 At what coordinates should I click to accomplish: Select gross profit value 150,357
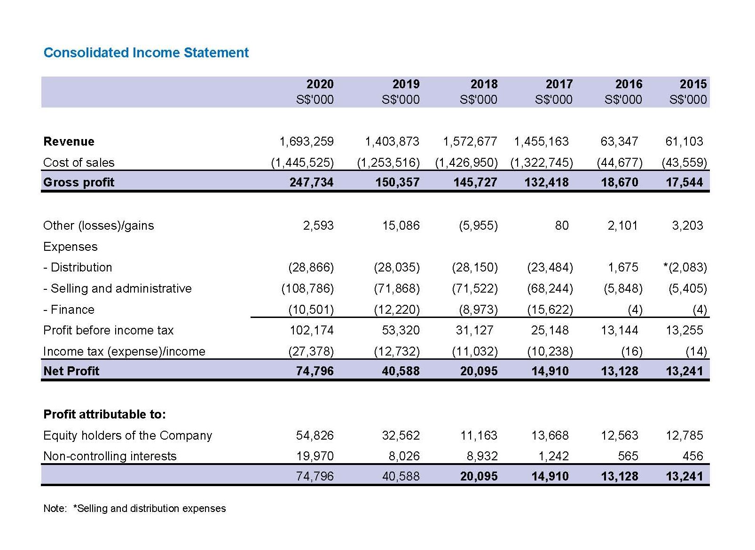(x=397, y=182)
